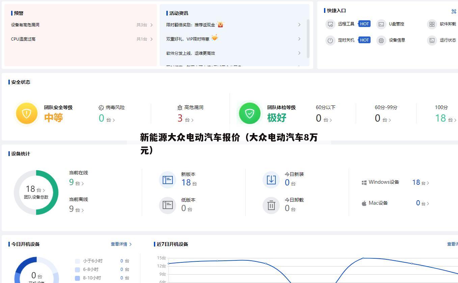Expand 病毒风险 0台 details
Image resolution: width=458 pixels, height=283 pixels.
point(107,118)
